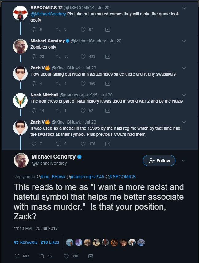Viewport: 199px width, 263px height.
Task: Like the main Michael Condrey tweet
Action: [x=66, y=256]
